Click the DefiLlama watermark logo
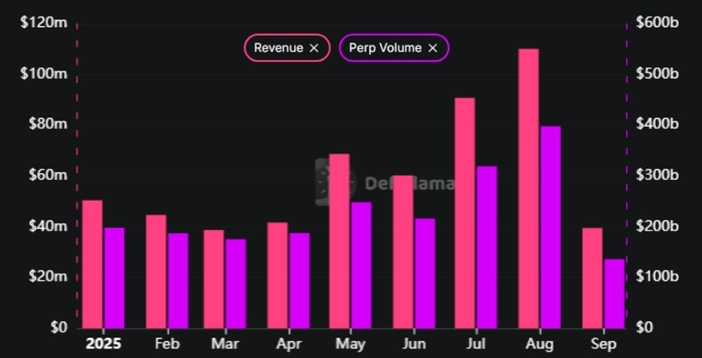702x358 pixels. tap(324, 182)
